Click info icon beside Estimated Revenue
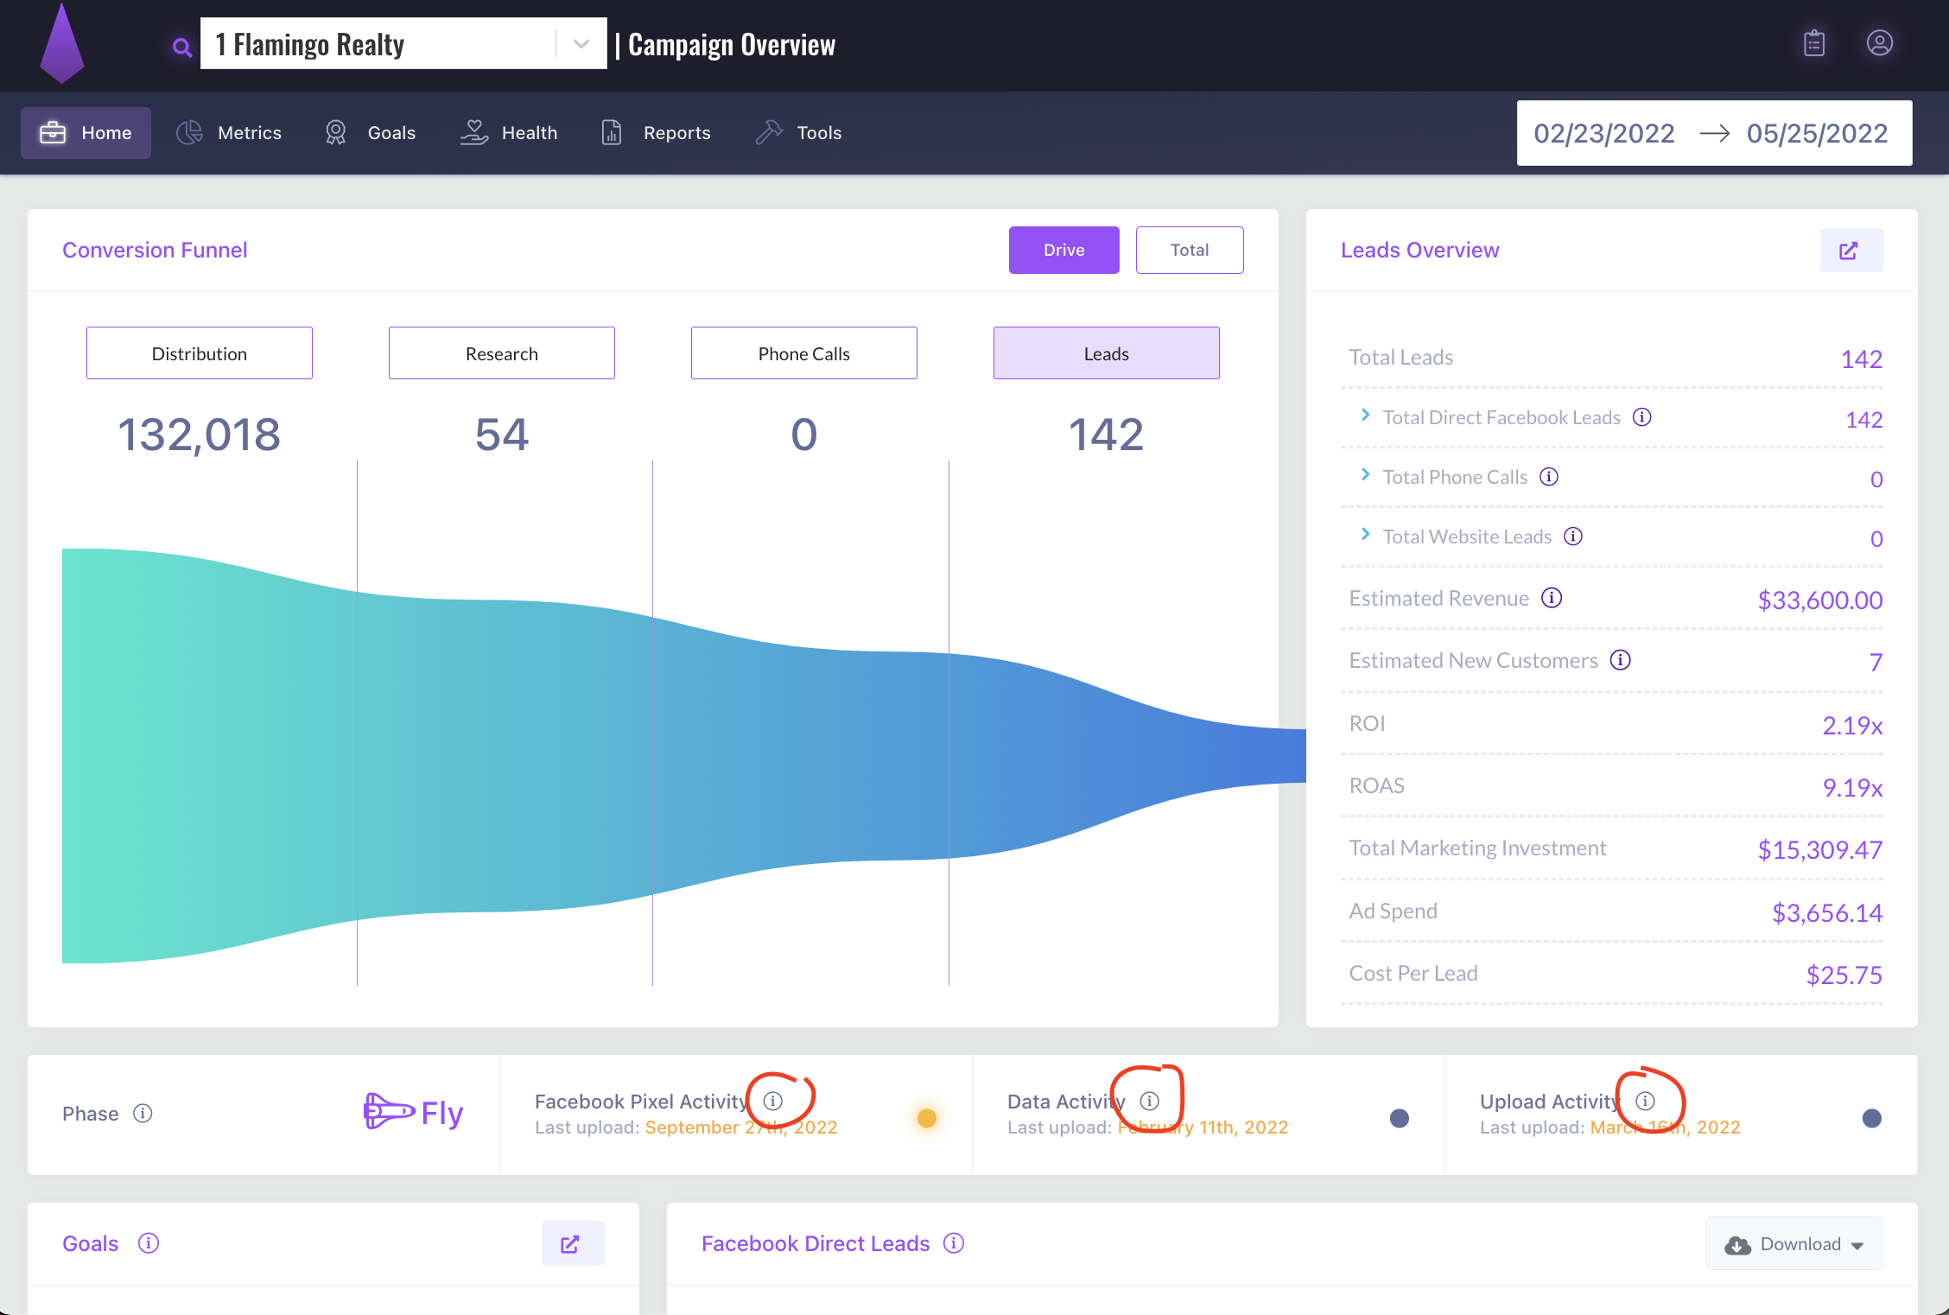Image resolution: width=1949 pixels, height=1315 pixels. click(x=1552, y=598)
